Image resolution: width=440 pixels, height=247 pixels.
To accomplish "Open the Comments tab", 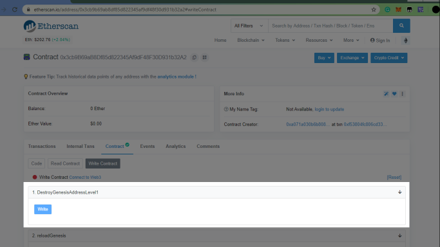I will coord(208,146).
